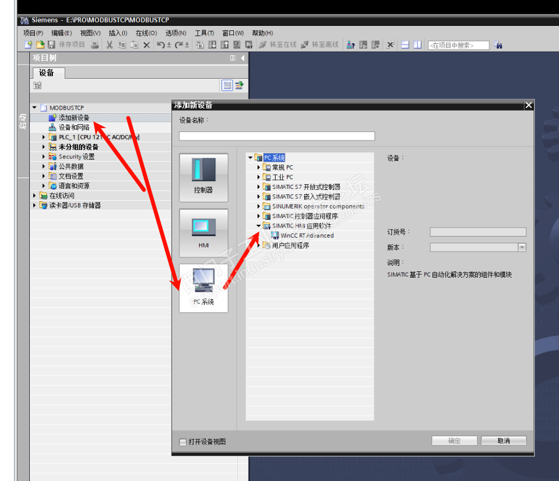
Task: Open the 项目(P) menu
Action: click(33, 33)
